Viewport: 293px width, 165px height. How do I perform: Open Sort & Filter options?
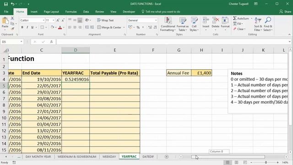point(258,24)
